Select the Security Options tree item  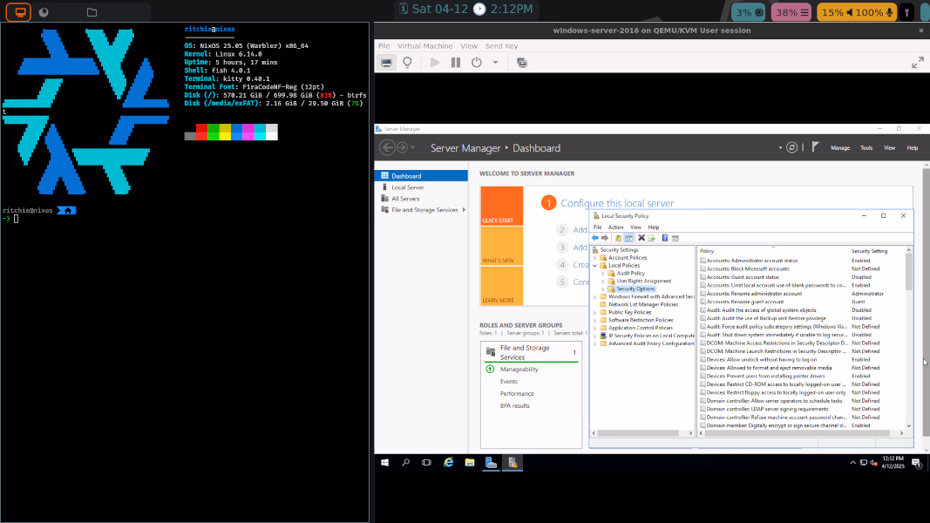635,289
